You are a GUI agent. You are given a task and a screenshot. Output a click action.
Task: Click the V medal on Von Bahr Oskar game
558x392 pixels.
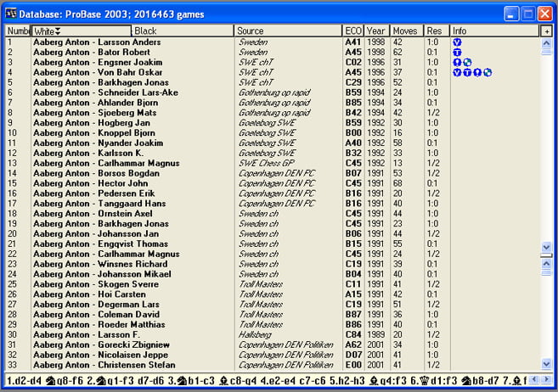457,72
